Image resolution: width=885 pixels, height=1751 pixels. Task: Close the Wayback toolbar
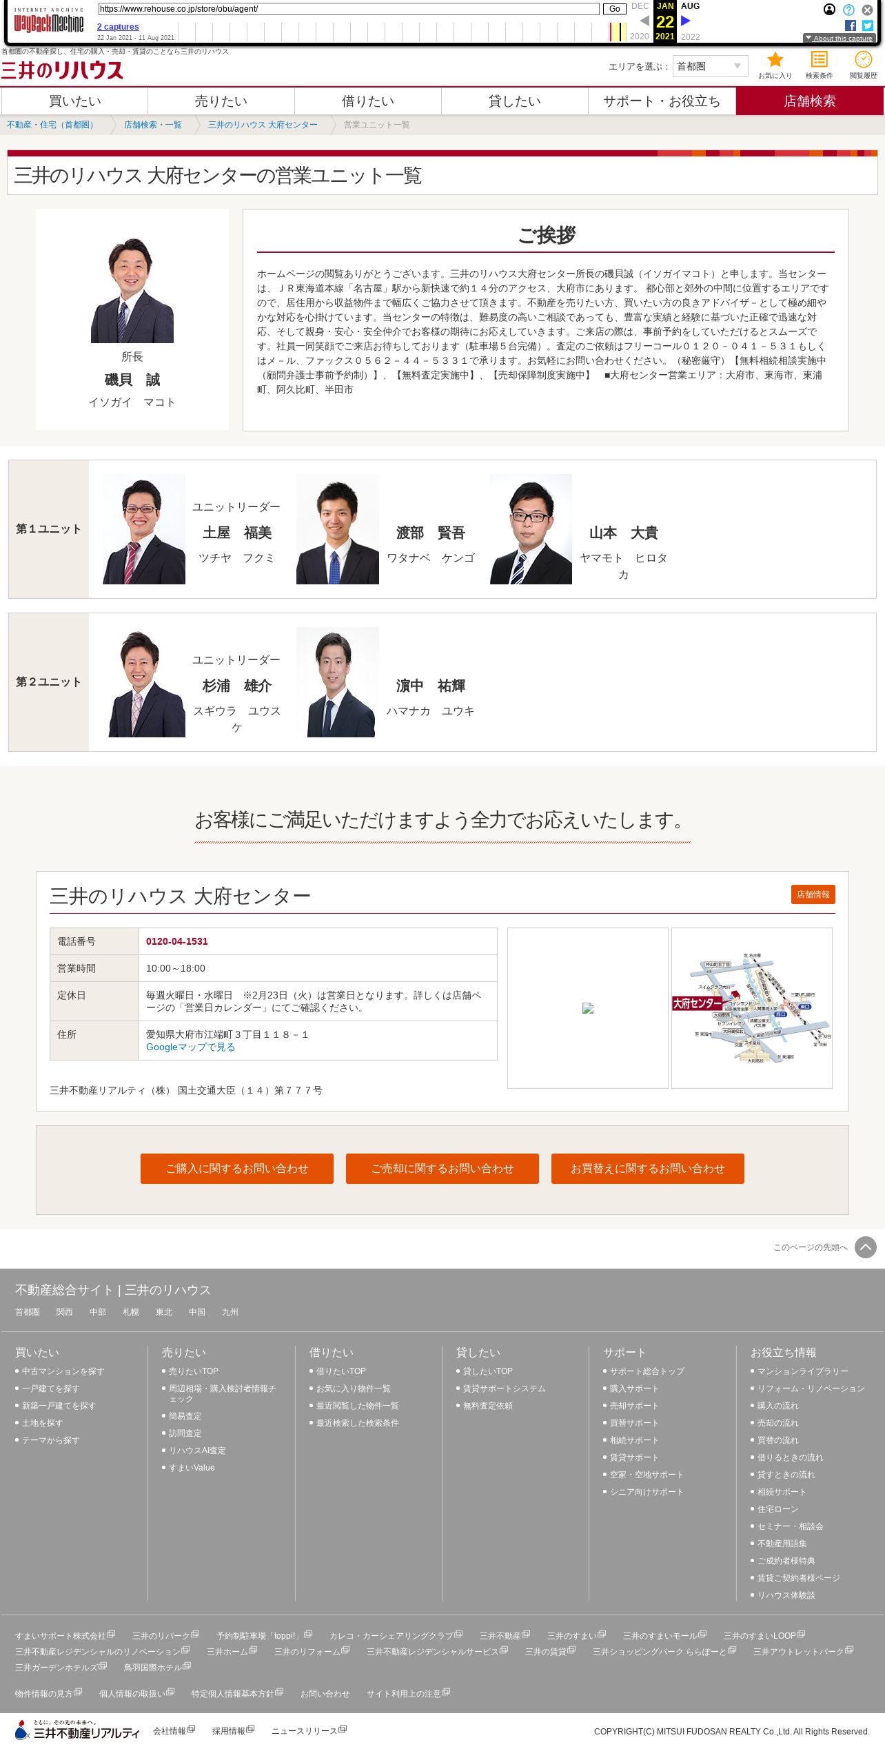pyautogui.click(x=867, y=10)
